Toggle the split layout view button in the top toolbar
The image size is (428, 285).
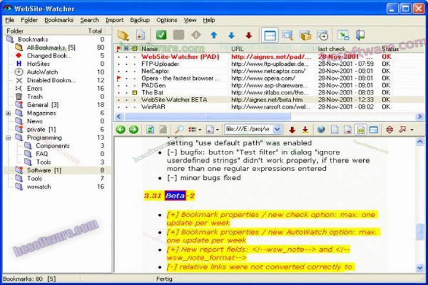pyautogui.click(x=270, y=35)
